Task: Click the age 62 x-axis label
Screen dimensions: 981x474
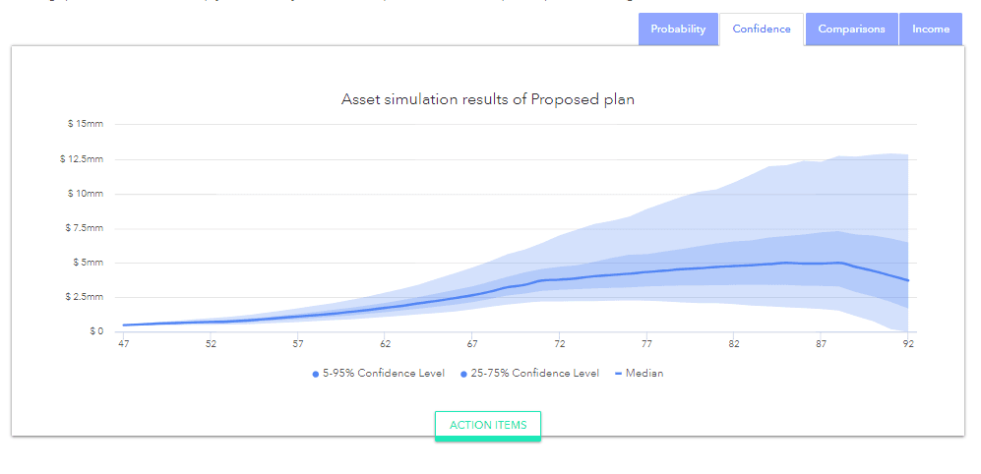Action: (386, 344)
